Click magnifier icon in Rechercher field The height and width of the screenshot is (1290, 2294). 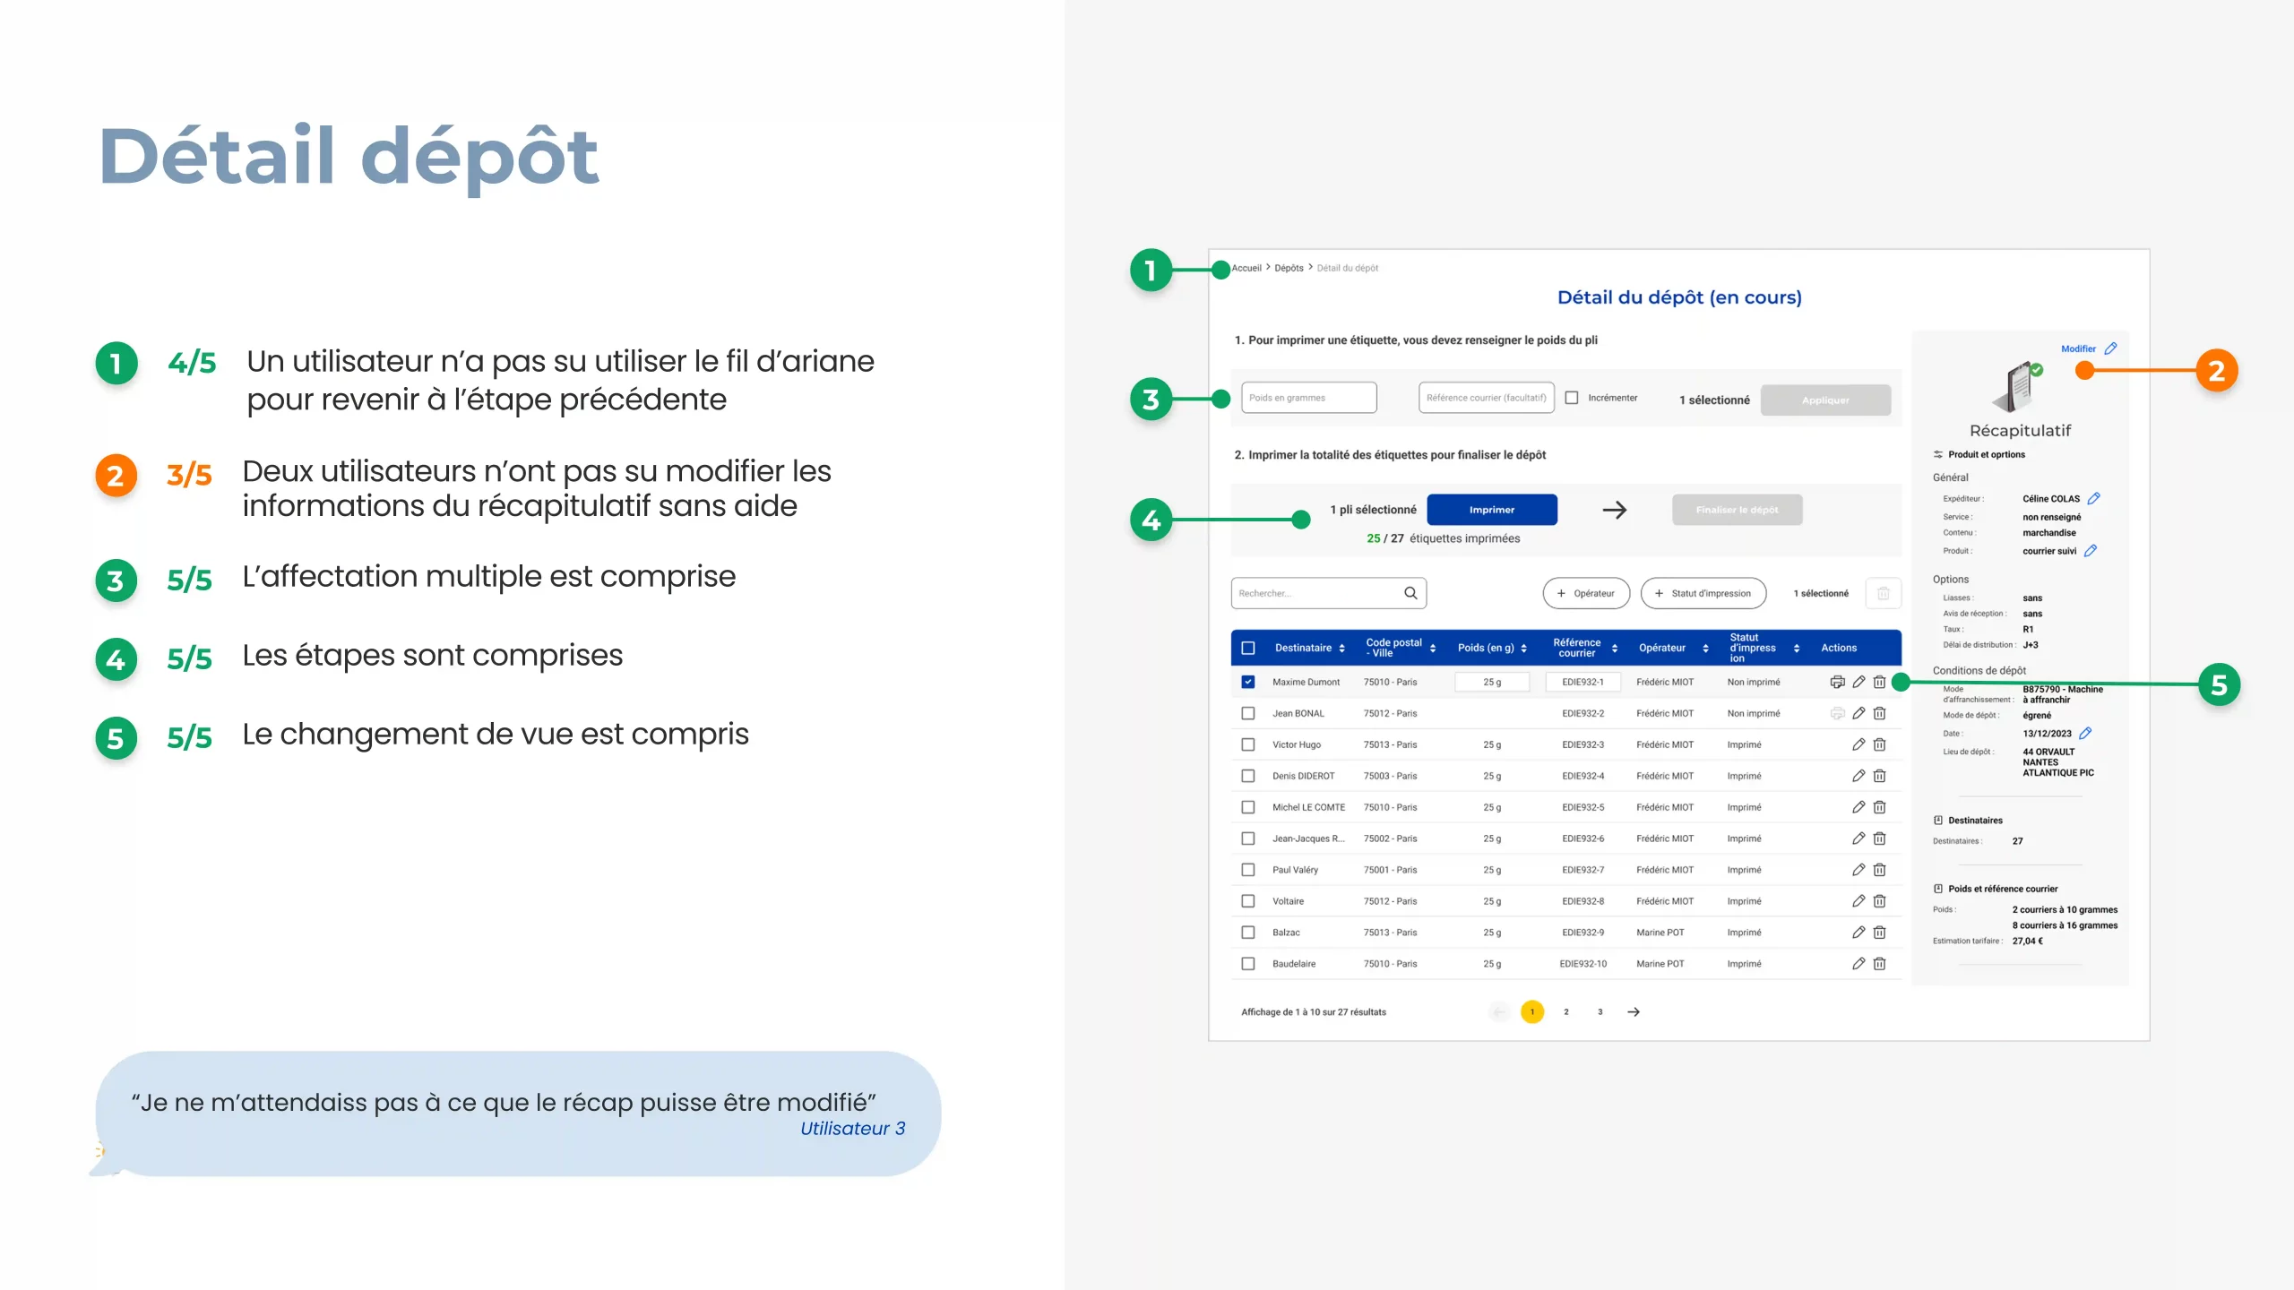pyautogui.click(x=1410, y=593)
